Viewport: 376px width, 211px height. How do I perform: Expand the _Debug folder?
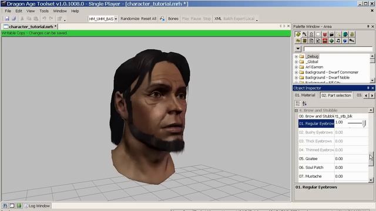[x=296, y=57]
